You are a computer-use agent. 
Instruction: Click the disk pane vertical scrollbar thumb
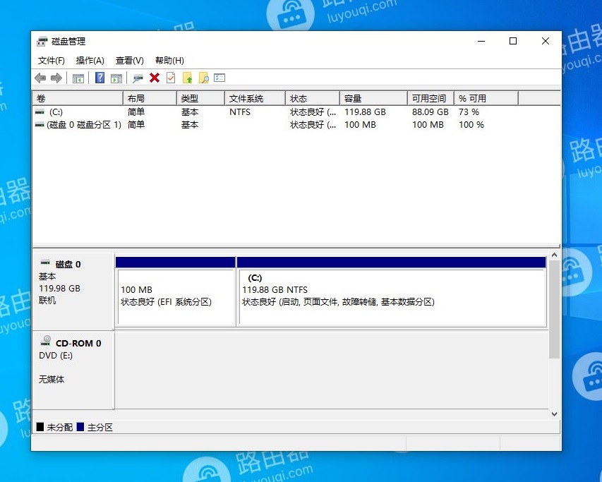click(x=554, y=309)
